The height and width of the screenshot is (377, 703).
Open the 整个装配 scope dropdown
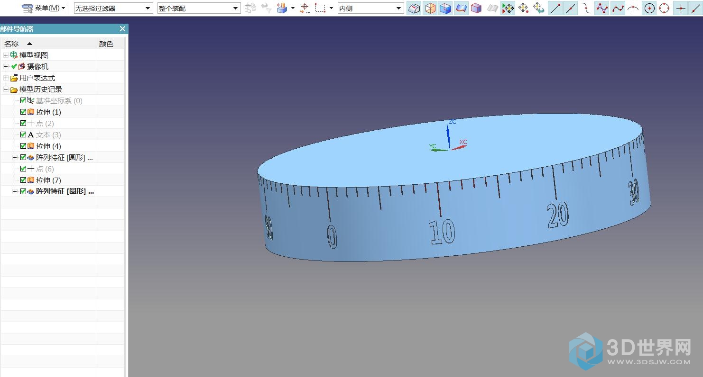[236, 8]
